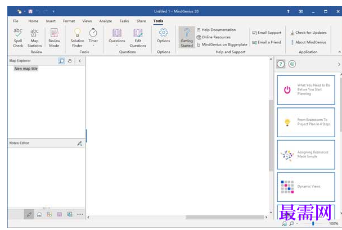
Task: Switch to the Format ribbon tab
Action: [69, 21]
